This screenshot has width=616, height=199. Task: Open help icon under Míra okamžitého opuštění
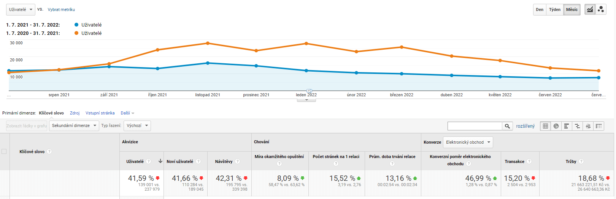(x=279, y=164)
